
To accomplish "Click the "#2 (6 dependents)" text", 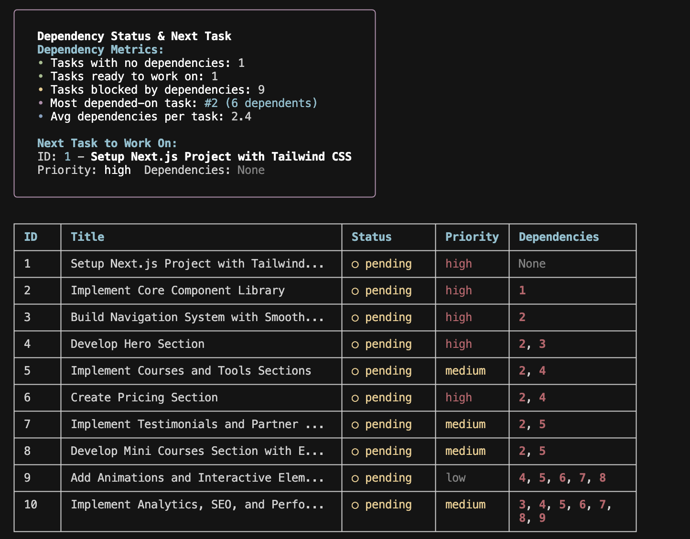I will click(260, 103).
